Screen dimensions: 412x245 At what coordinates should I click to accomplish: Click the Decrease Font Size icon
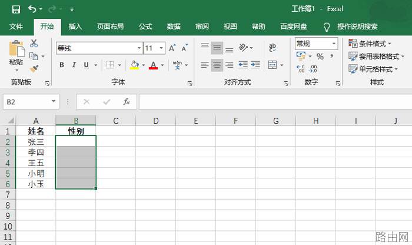tap(185, 48)
